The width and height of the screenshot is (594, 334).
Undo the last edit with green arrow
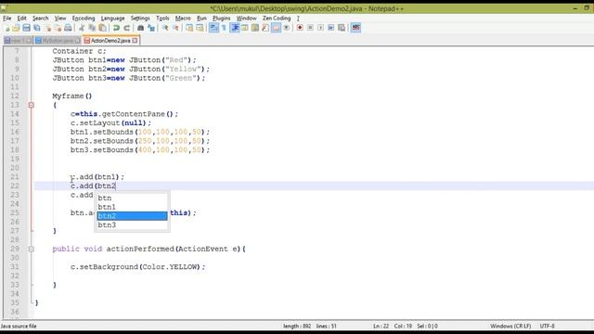pos(116,28)
